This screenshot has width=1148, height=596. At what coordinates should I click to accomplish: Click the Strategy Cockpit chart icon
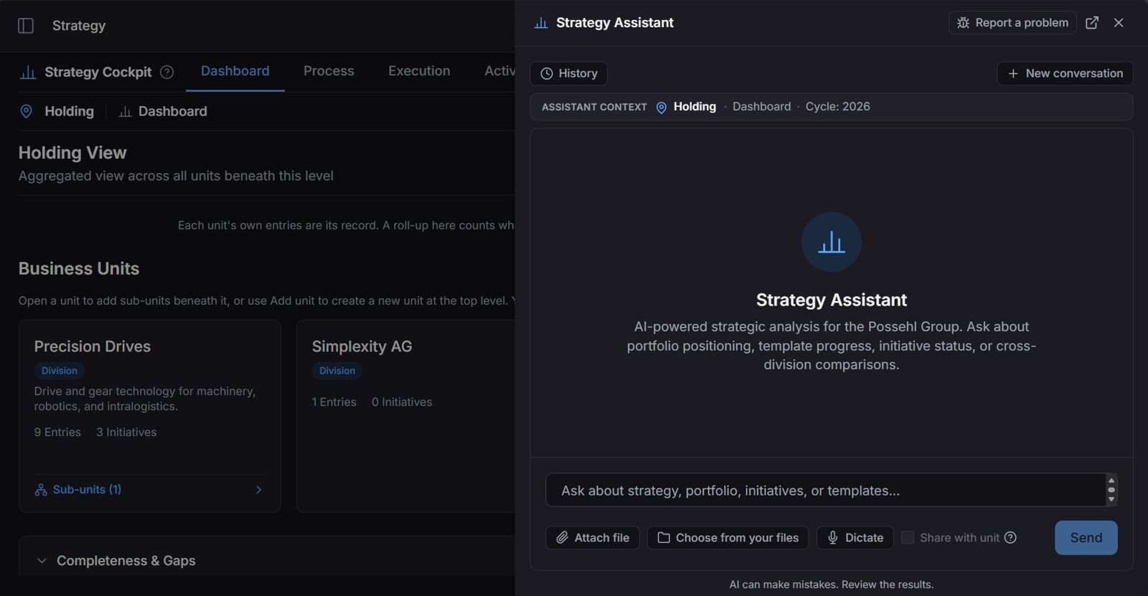[28, 72]
